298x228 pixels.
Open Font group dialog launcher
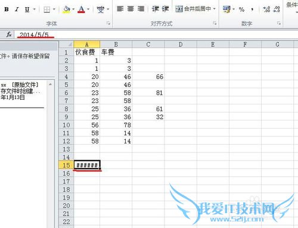coord(108,23)
